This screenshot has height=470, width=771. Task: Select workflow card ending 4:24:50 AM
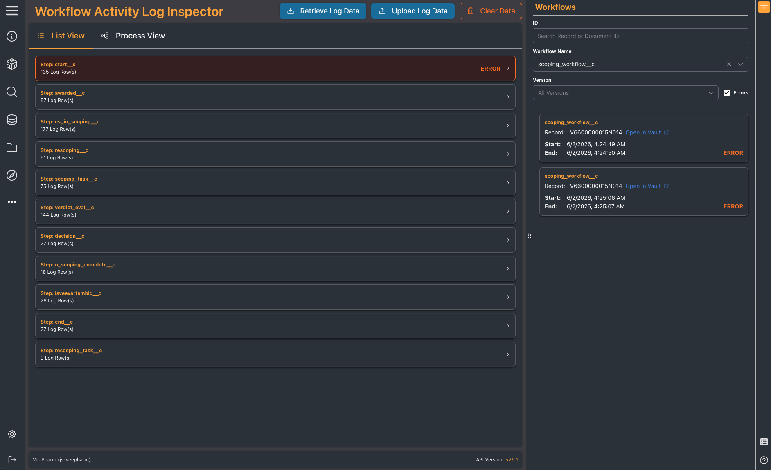tap(644, 138)
